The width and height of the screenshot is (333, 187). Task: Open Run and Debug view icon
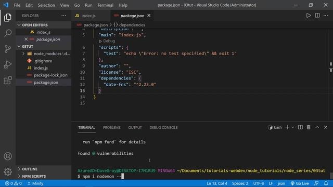tap(8, 64)
